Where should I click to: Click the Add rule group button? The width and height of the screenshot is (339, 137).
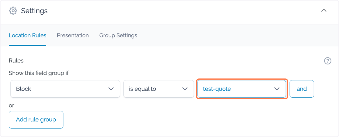click(x=36, y=120)
